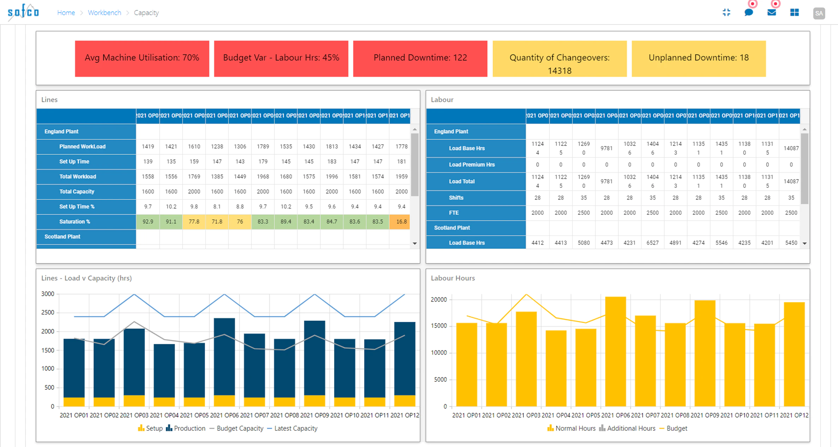
Task: Toggle Normal Hours legend item
Action: pos(571,428)
